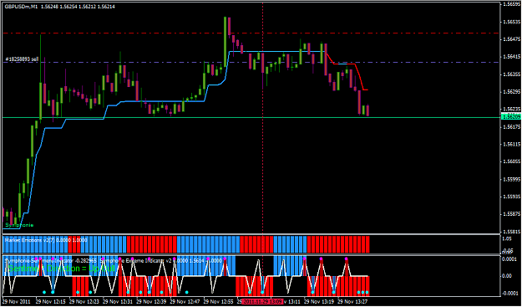
Task: Click the 1.55935 price scale label
Action: pyautogui.click(x=512, y=197)
